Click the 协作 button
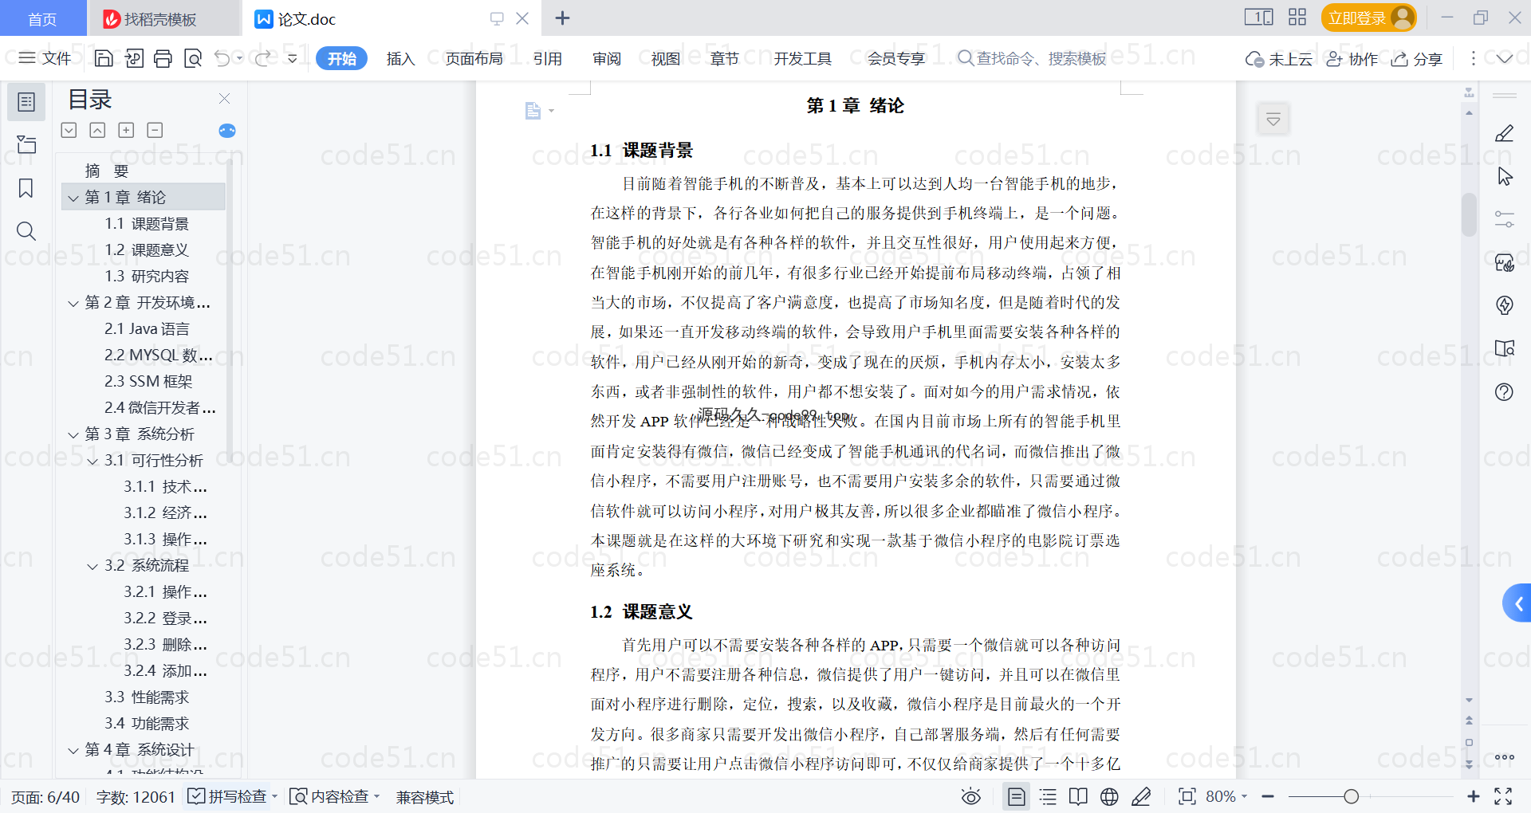The width and height of the screenshot is (1531, 813). (x=1352, y=59)
